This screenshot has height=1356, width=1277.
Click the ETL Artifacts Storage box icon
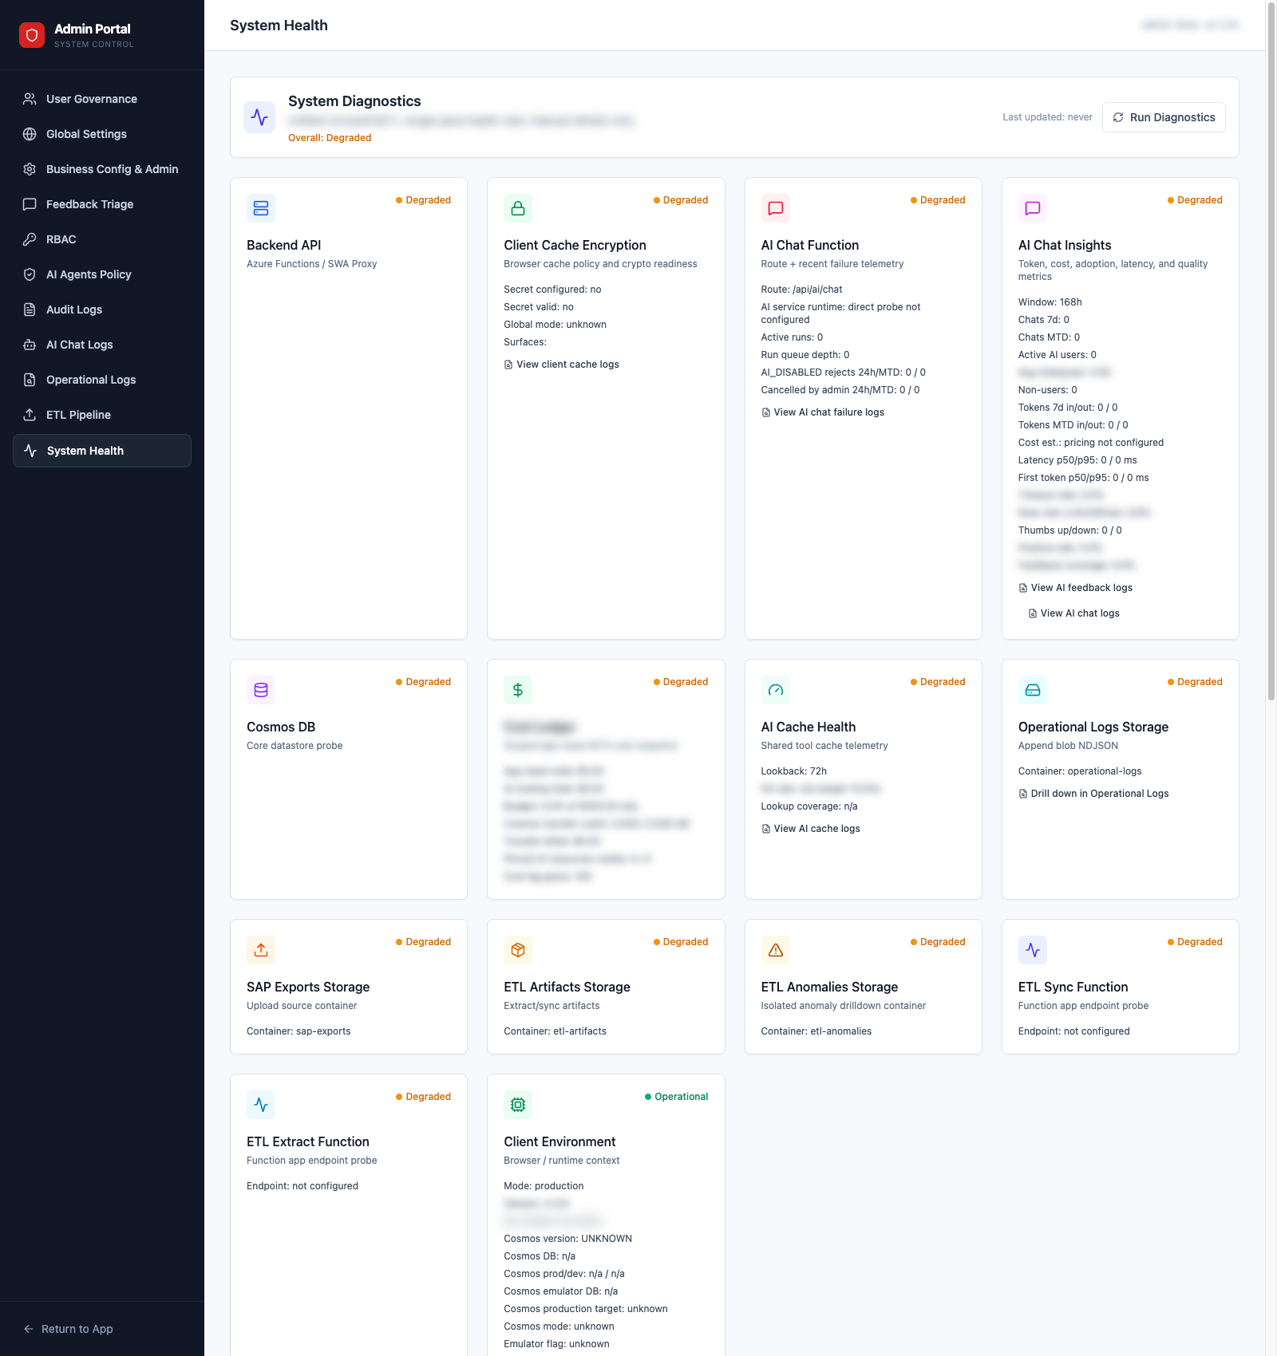[518, 950]
